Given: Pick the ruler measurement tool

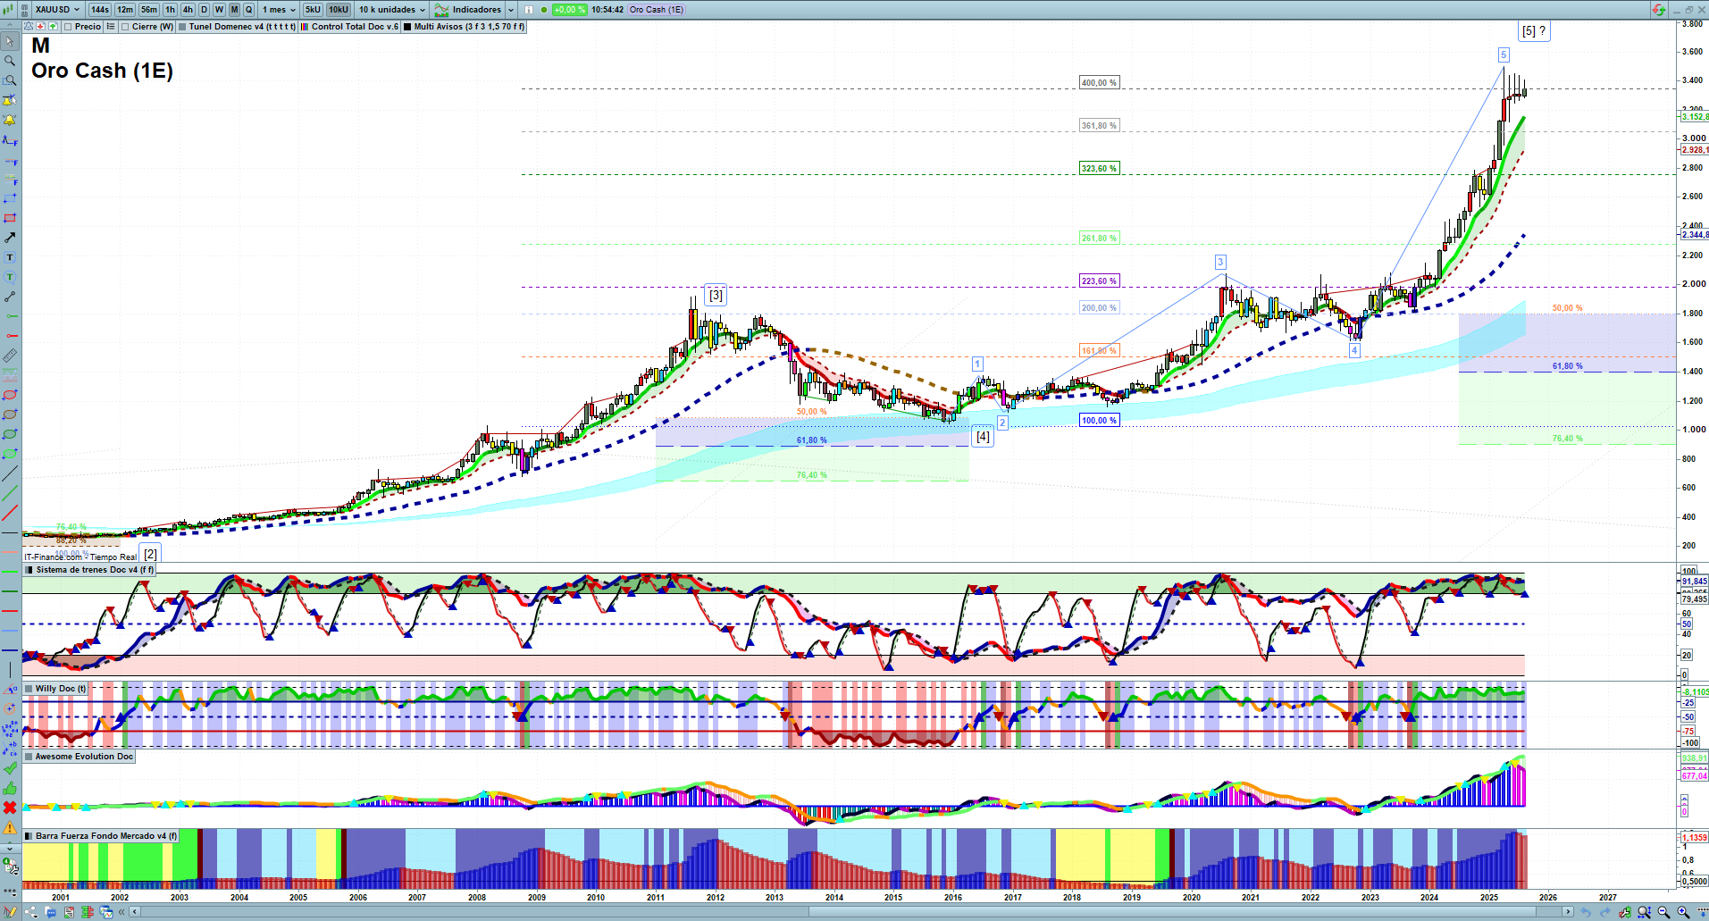Looking at the screenshot, I should (10, 356).
